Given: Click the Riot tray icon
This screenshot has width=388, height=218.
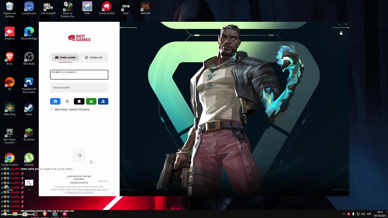Looking at the screenshot, I should (348, 214).
